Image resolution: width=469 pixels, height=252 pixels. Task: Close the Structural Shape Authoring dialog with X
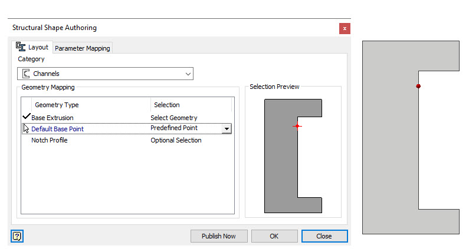coord(345,29)
